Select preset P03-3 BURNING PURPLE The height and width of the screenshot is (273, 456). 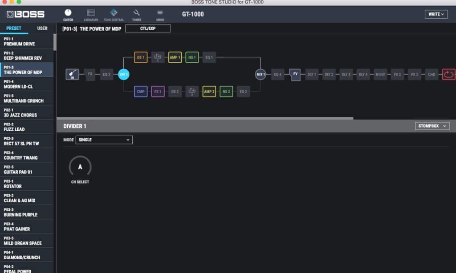pos(27,212)
